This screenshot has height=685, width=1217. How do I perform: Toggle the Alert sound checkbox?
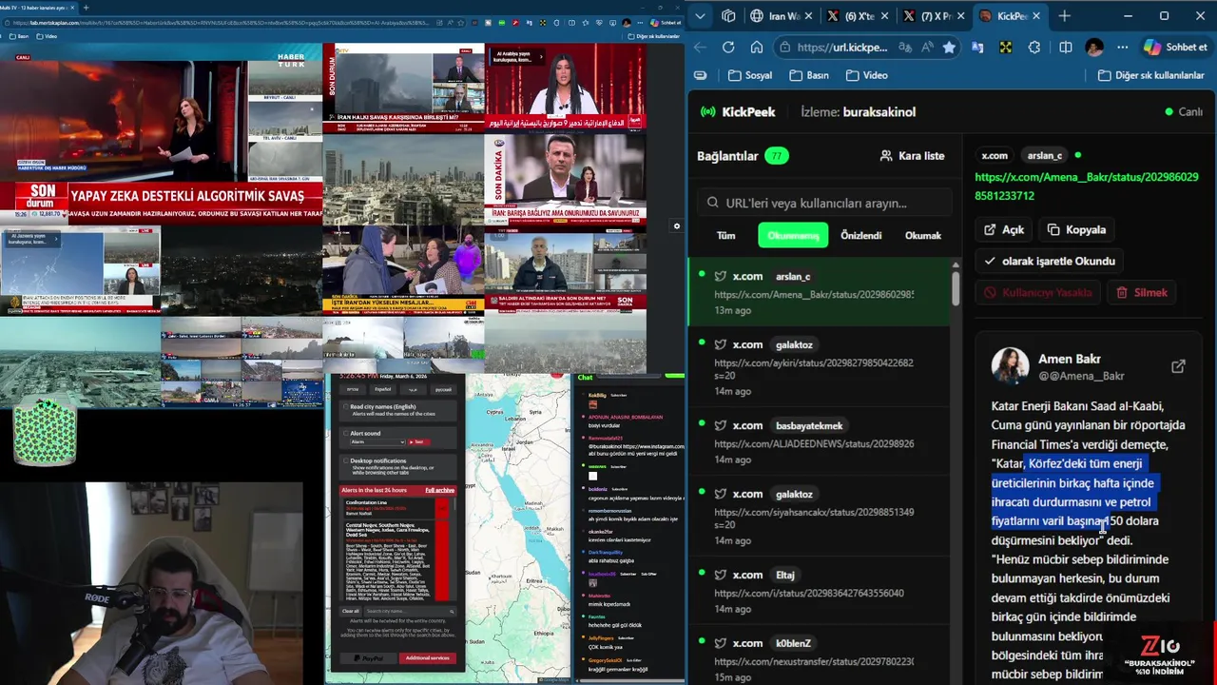point(345,433)
